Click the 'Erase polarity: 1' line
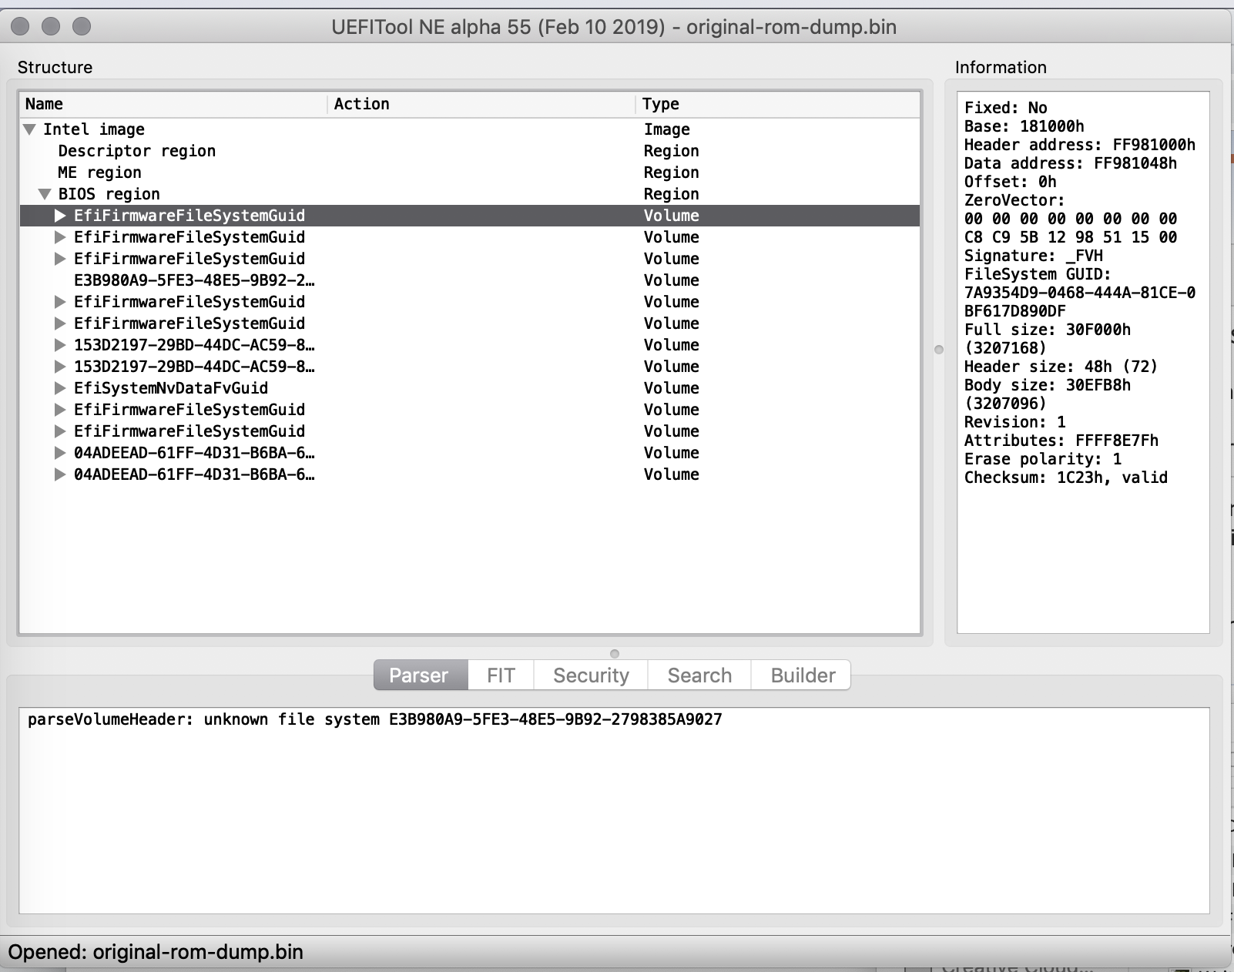 [x=1043, y=459]
